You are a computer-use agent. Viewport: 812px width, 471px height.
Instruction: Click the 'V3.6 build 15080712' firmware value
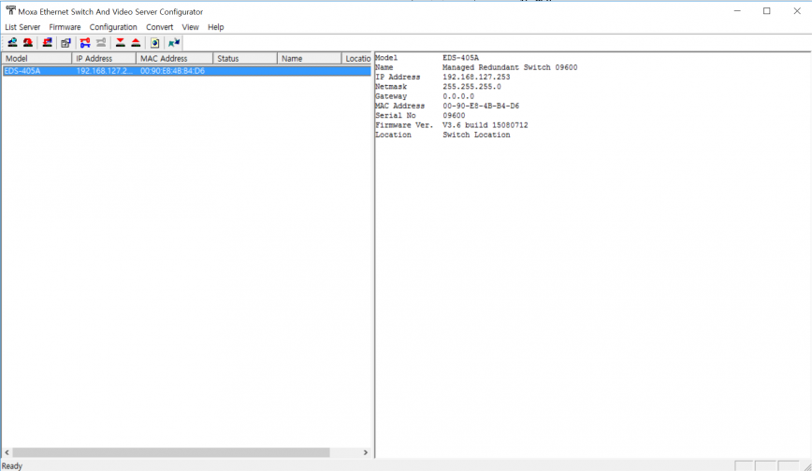tap(485, 125)
